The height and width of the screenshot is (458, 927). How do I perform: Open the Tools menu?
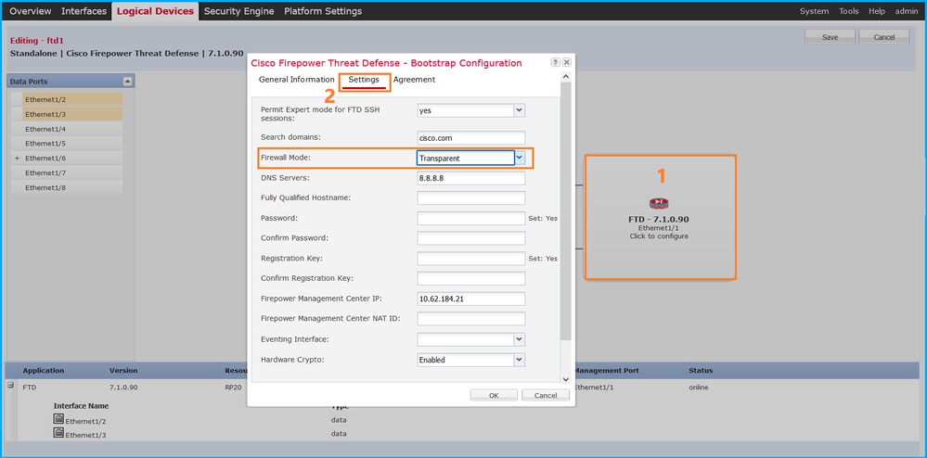pos(848,11)
